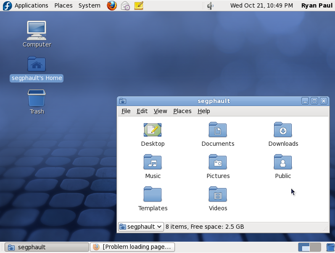Open the Desktop folder icon
This screenshot has width=335, height=253.
pyautogui.click(x=153, y=130)
